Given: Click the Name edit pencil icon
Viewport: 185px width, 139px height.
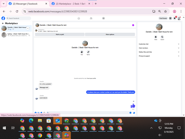Looking at the screenshot, I should 88,52.
